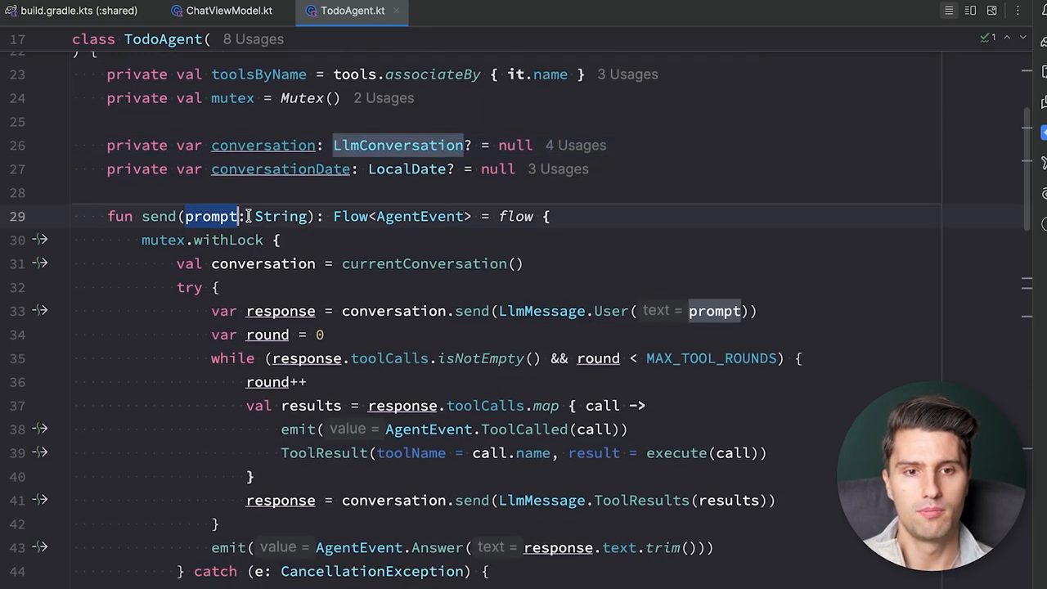Screen dimensions: 1047x589
Task: Click the suspend call gutter icon on line 38
Action: (40, 429)
